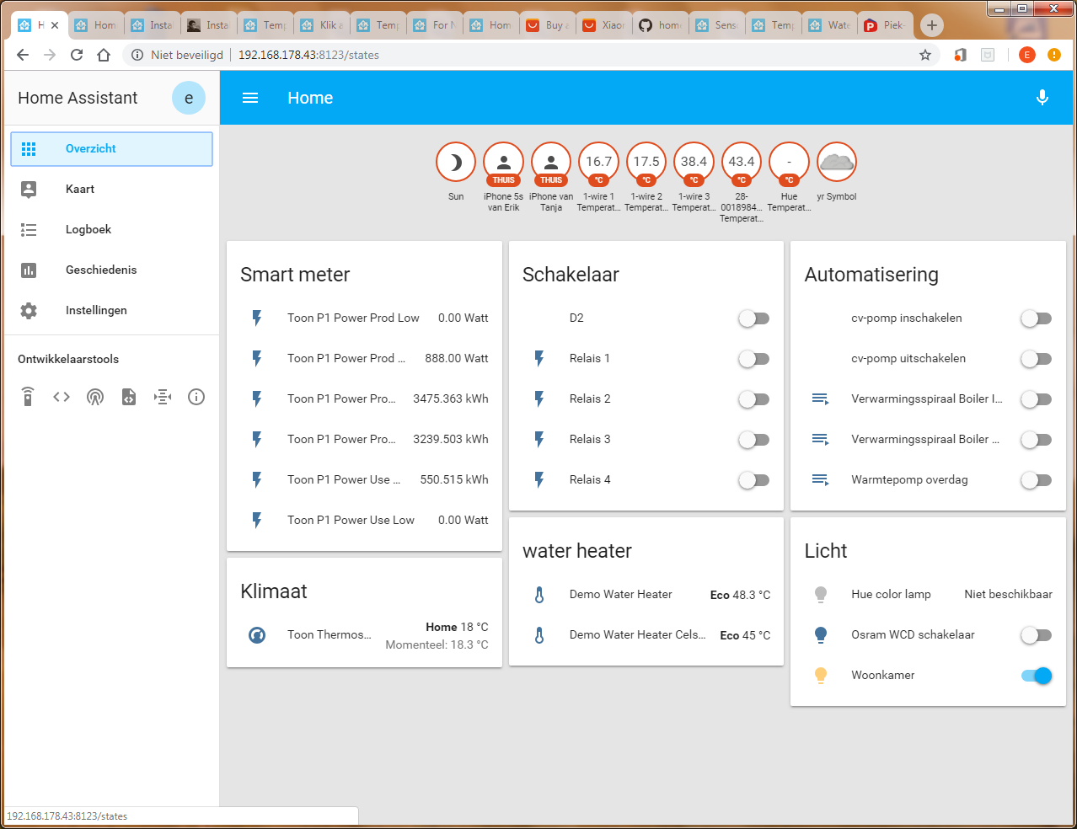Open Hue color lamp entity
The width and height of the screenshot is (1077, 829).
pos(929,595)
